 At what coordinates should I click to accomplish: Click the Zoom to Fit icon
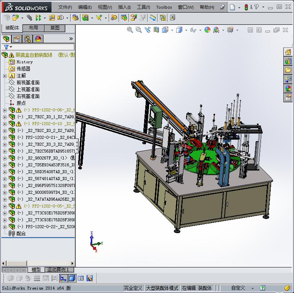[130, 30]
